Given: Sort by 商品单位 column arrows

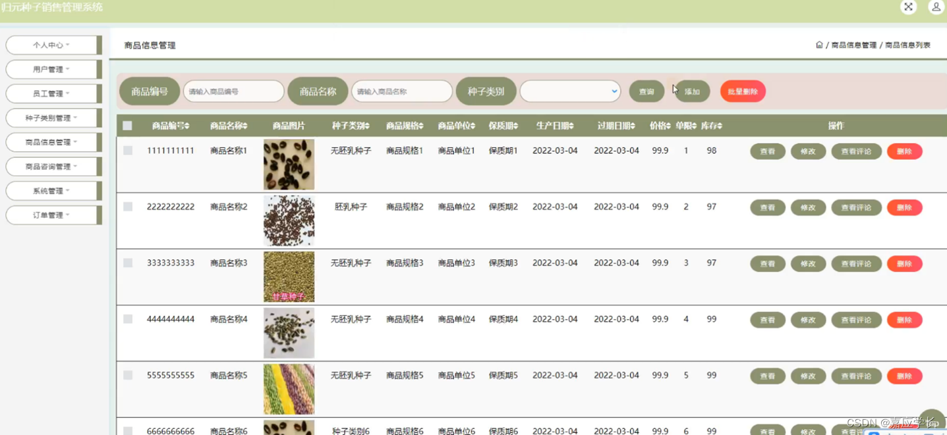Looking at the screenshot, I should 473,126.
